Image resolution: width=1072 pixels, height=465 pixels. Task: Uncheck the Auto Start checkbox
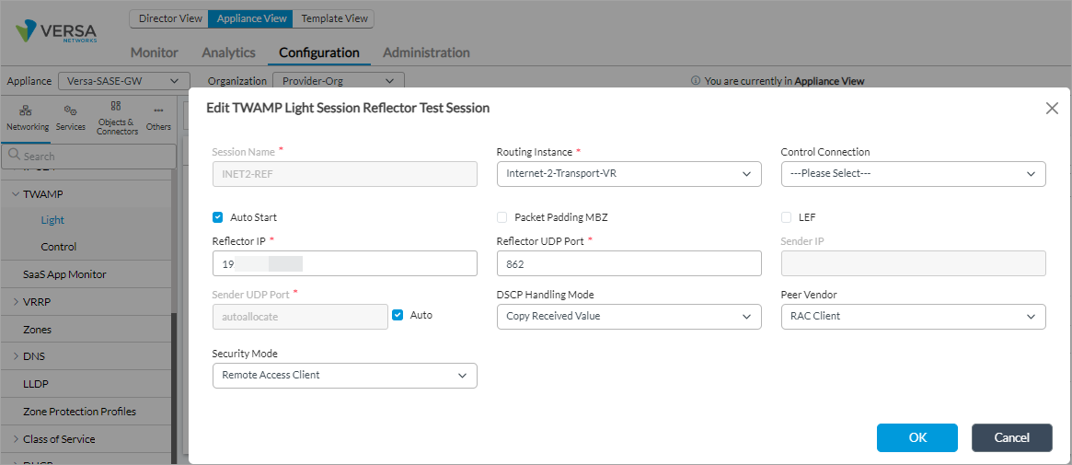tap(218, 217)
